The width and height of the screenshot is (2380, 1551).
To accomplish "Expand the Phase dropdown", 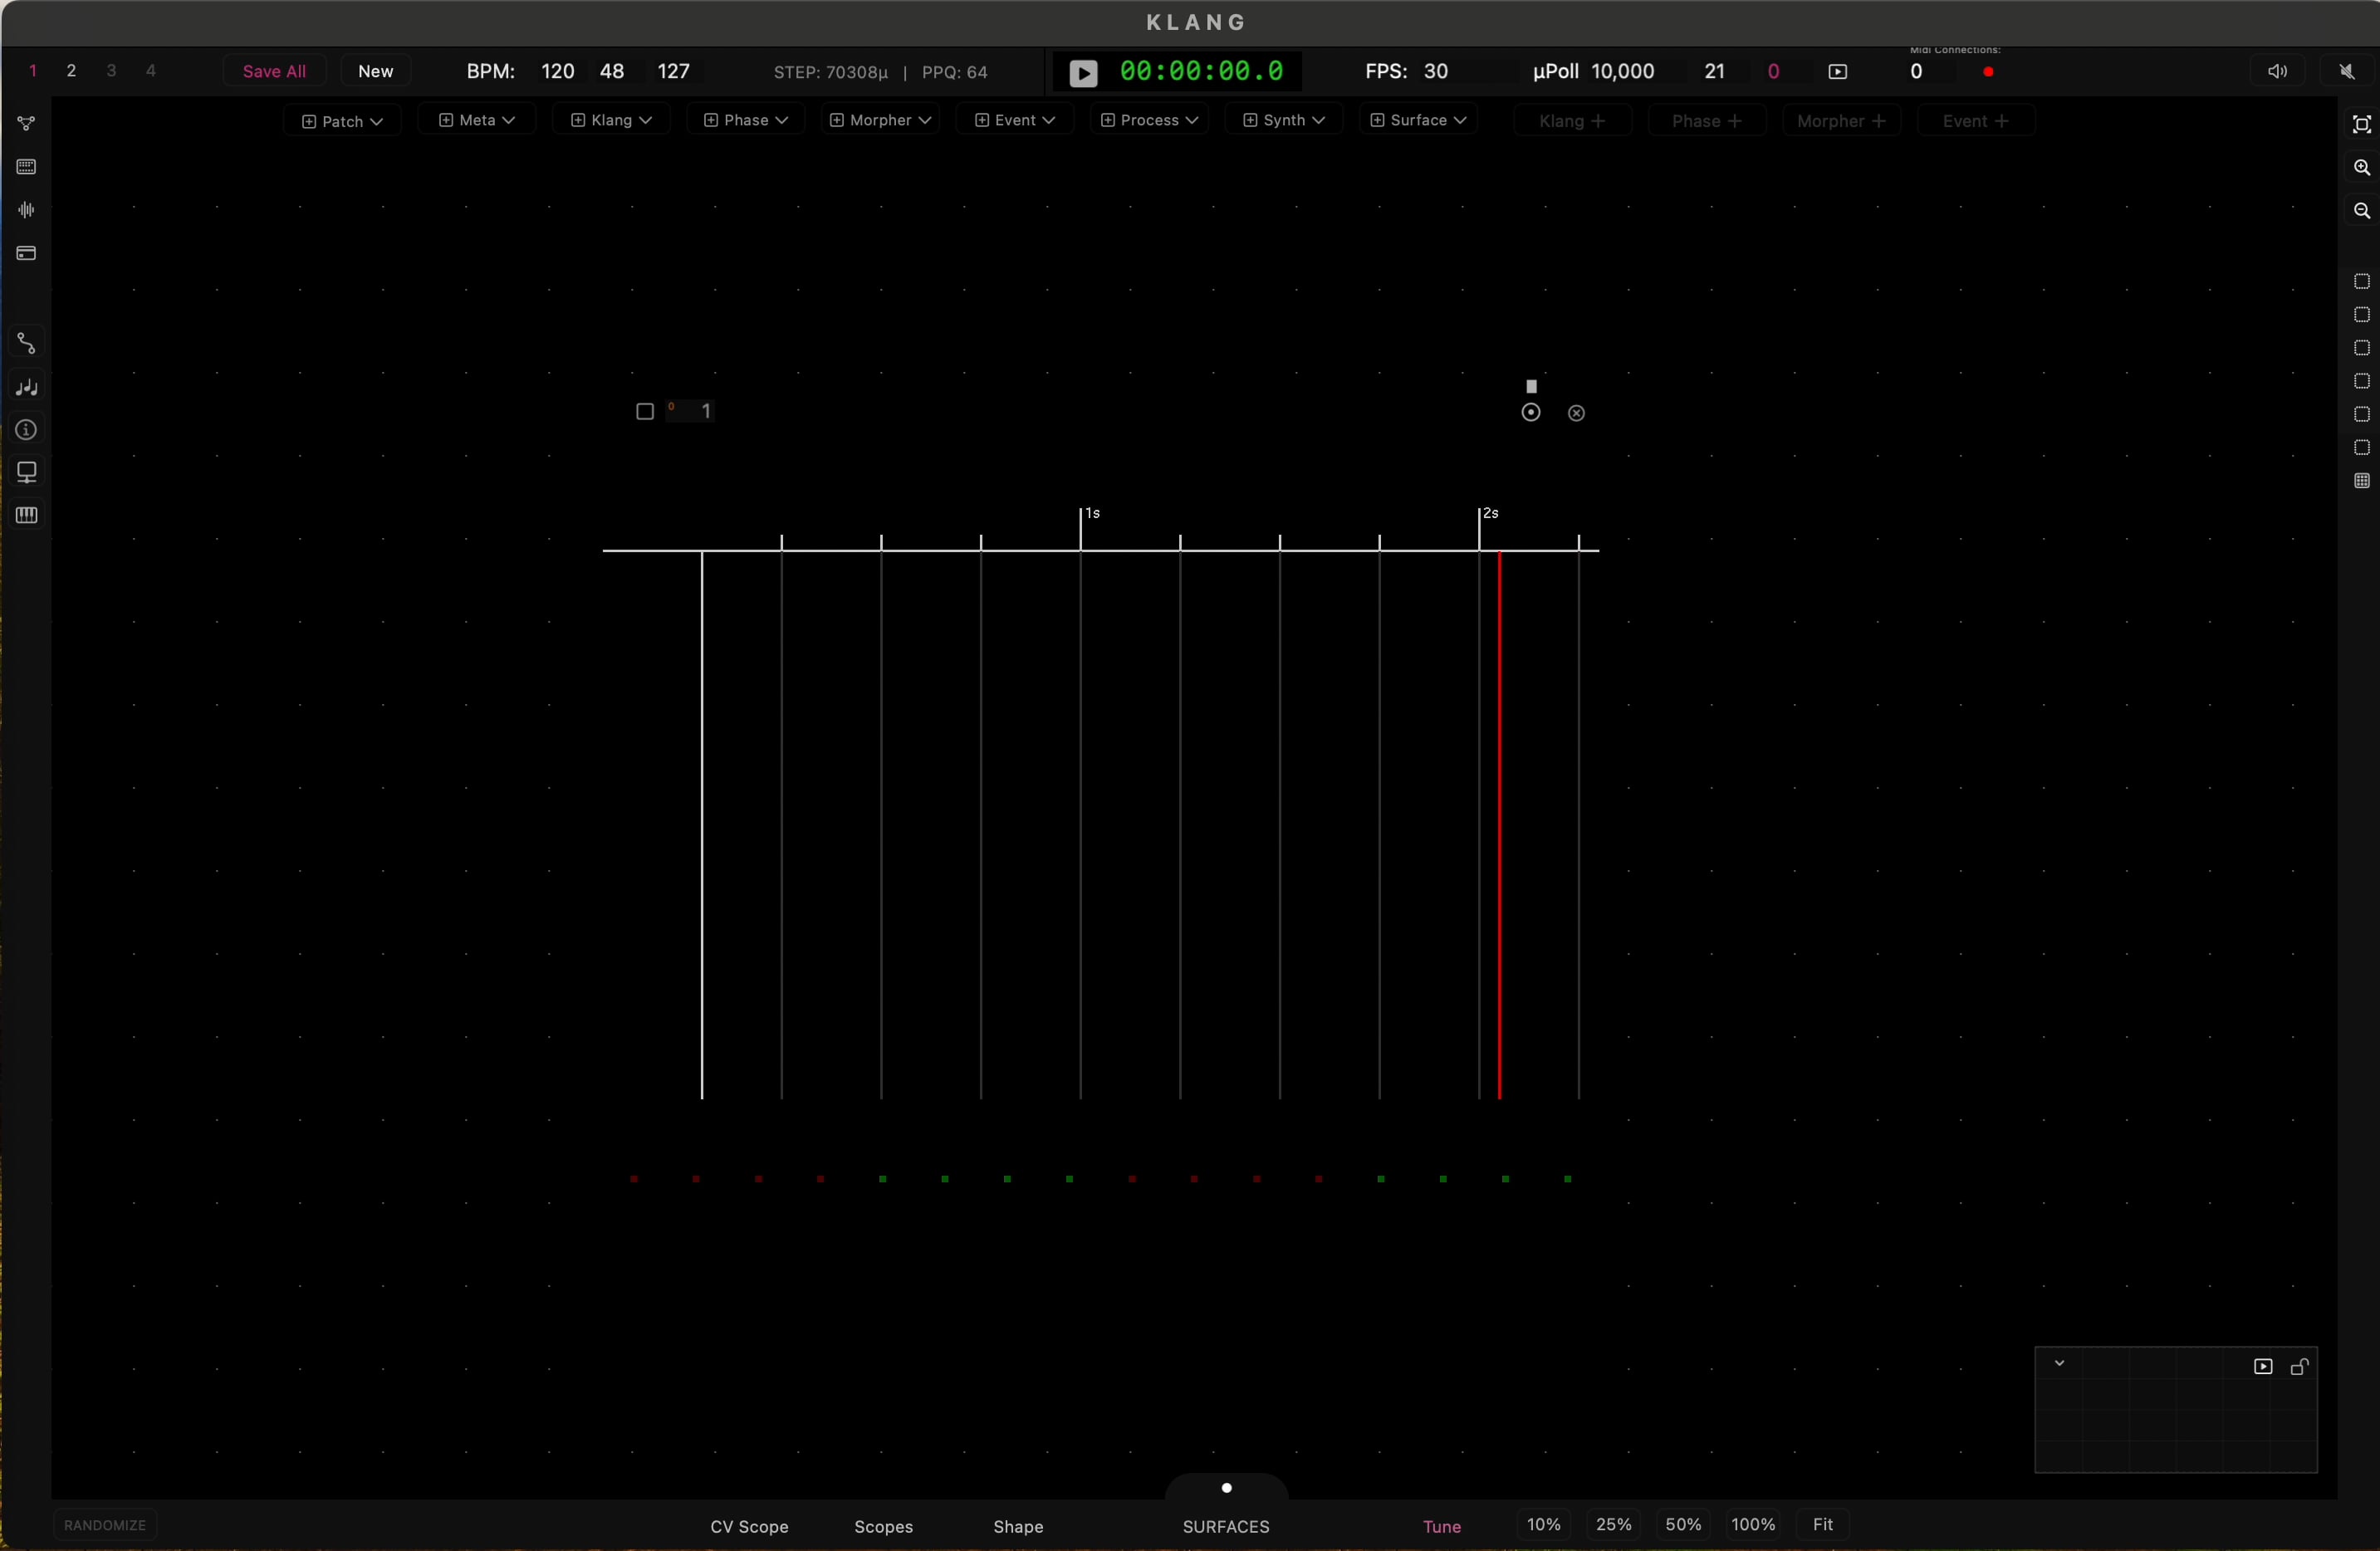I will (x=745, y=120).
